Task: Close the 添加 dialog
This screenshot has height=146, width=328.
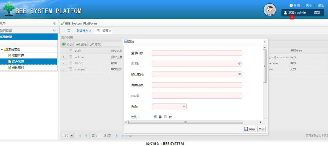Action: (265, 41)
